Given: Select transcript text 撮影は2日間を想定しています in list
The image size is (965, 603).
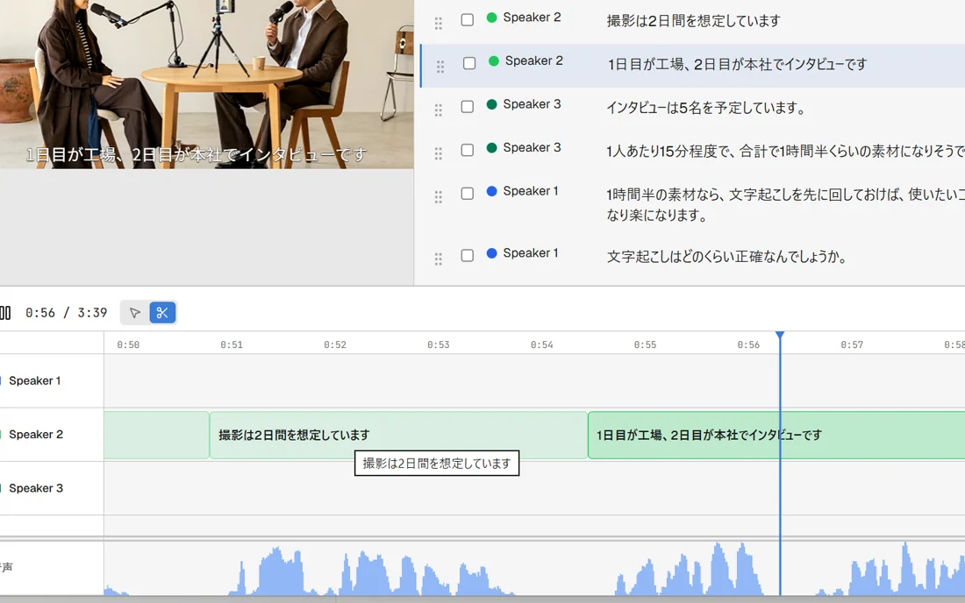Looking at the screenshot, I should [x=694, y=21].
